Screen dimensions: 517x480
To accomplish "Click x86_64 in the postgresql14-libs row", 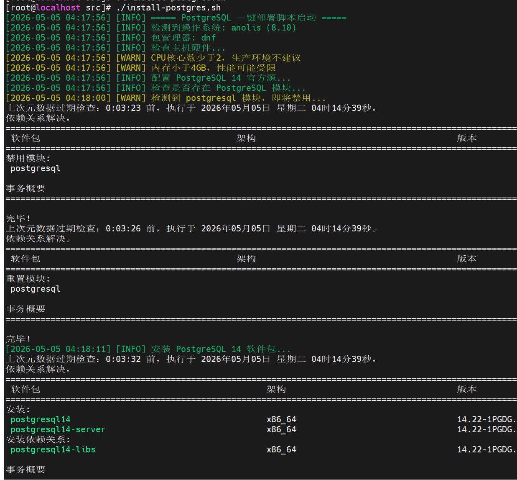I will [281, 449].
